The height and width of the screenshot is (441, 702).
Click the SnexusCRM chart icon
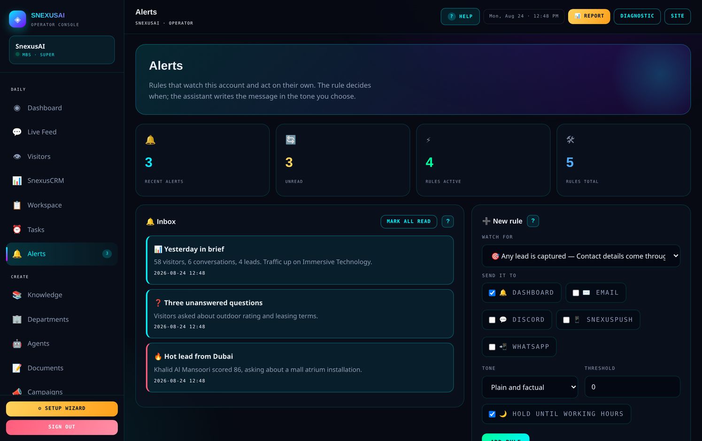click(17, 181)
